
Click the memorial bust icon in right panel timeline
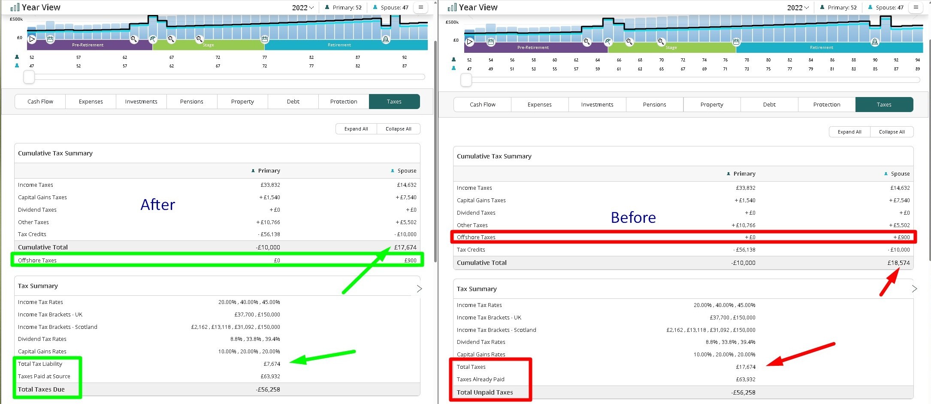[x=875, y=42]
